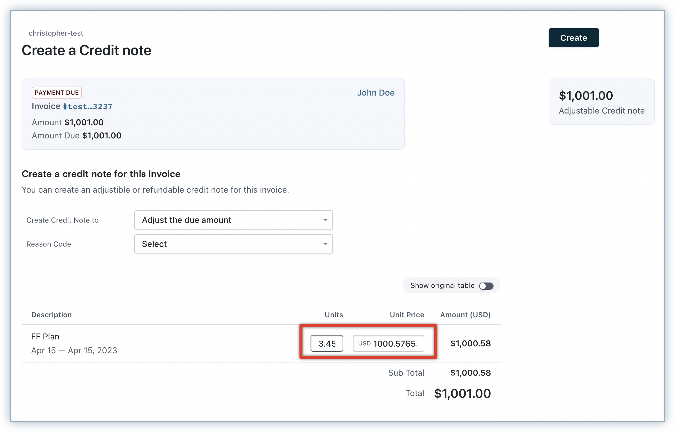Click the PAYMENT DUE status badge
Image resolution: width=675 pixels, height=432 pixels.
tap(57, 93)
